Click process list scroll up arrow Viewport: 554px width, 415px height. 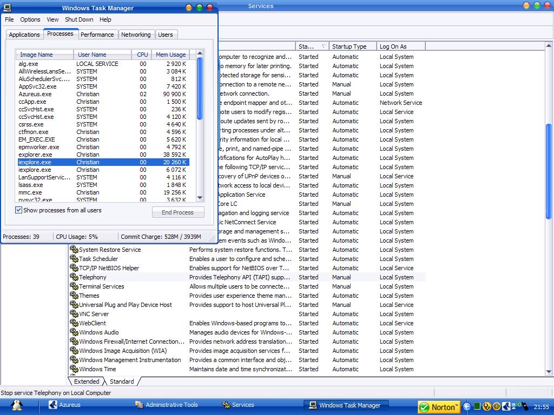[x=200, y=53]
